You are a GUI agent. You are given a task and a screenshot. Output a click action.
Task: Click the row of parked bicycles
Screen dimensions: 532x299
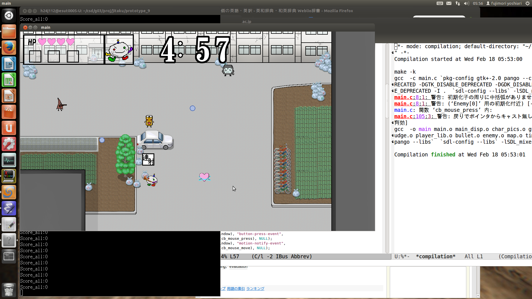click(282, 169)
